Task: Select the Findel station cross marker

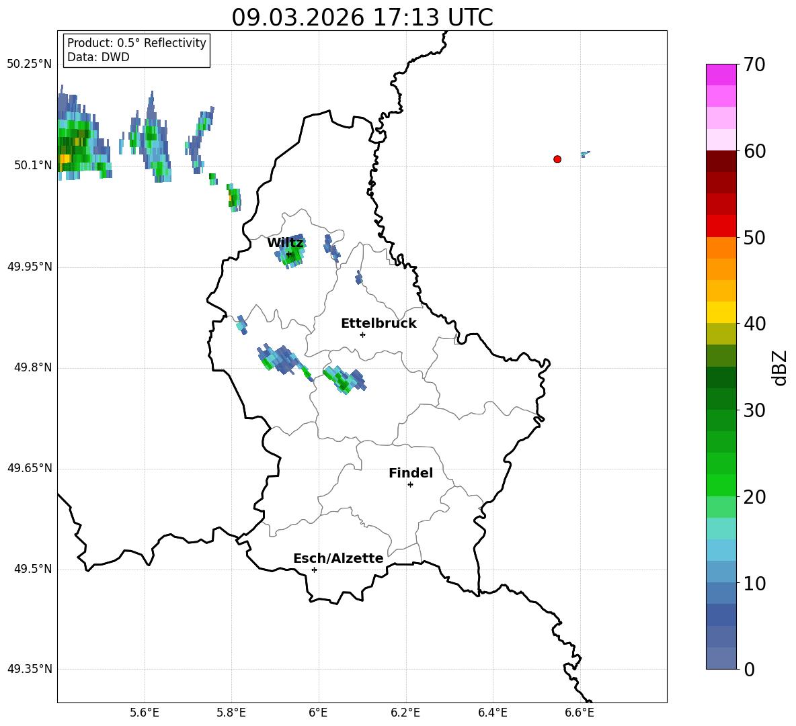Action: [410, 485]
